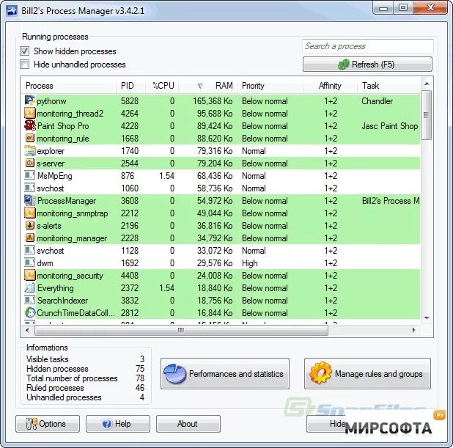This screenshot has height=448, width=453.
Task: Click the Everything process name
Action: click(x=56, y=288)
